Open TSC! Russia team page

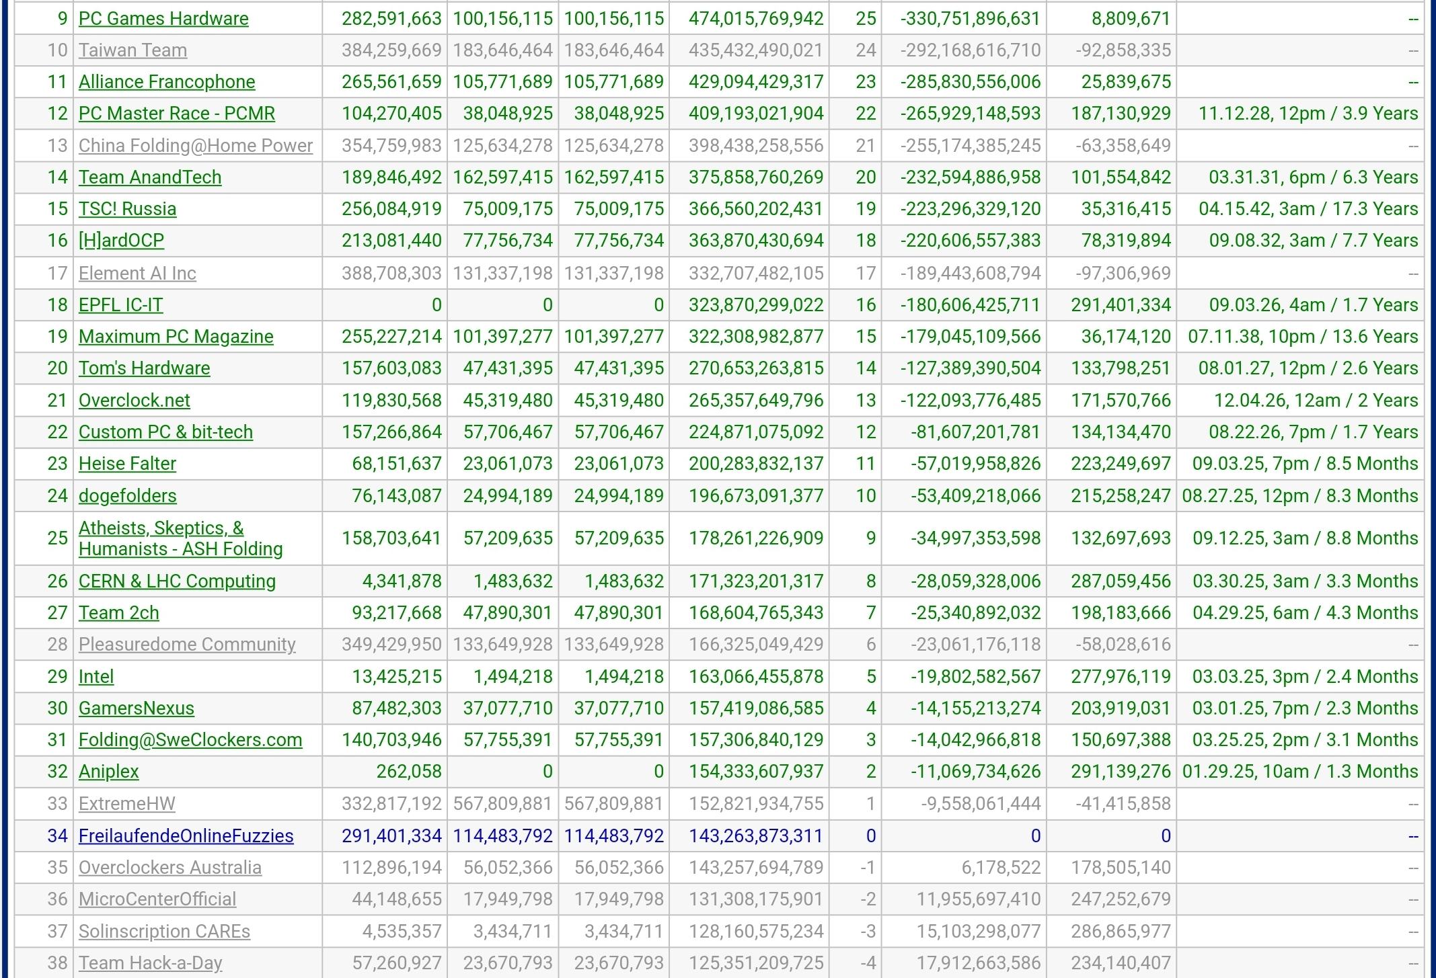click(x=127, y=209)
